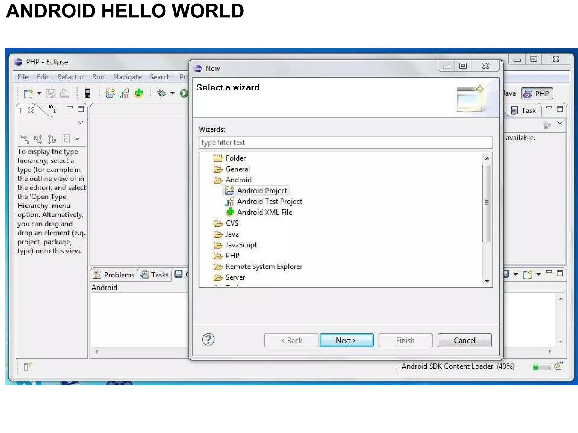
Task: Switch to the Tasks tab
Action: pyautogui.click(x=155, y=275)
